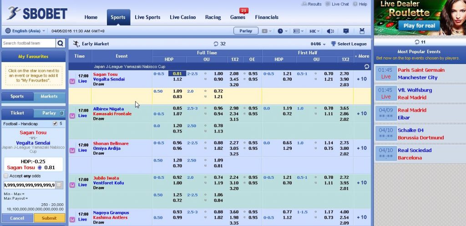Expand +10 markets for Nagoya Grampus match
Viewport: 466px width, 226px height.
coord(362,217)
